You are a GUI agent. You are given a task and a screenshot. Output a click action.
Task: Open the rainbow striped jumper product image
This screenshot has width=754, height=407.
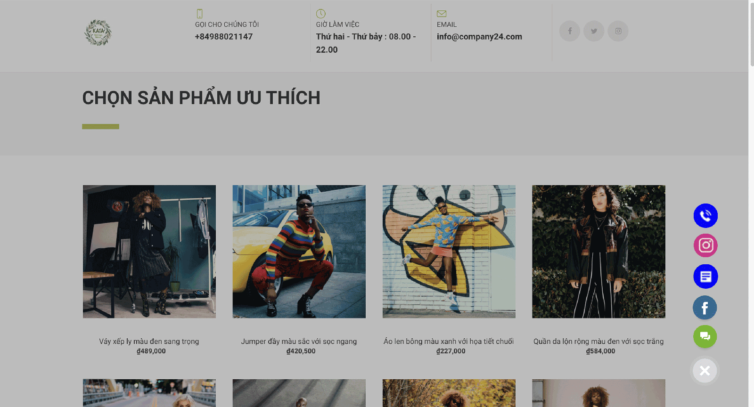(299, 252)
